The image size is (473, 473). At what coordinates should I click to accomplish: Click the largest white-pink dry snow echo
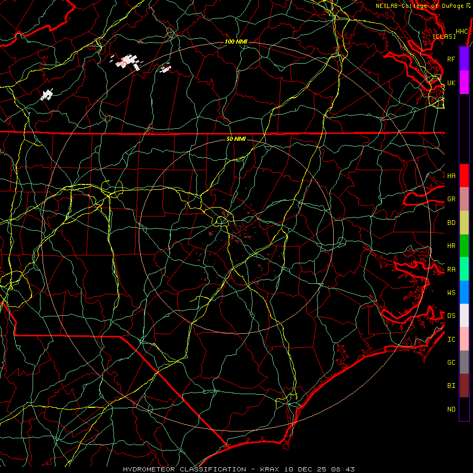click(128, 61)
